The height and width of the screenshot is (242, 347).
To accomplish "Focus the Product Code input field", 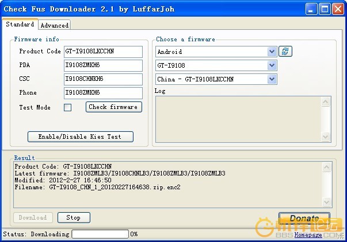I will point(103,52).
